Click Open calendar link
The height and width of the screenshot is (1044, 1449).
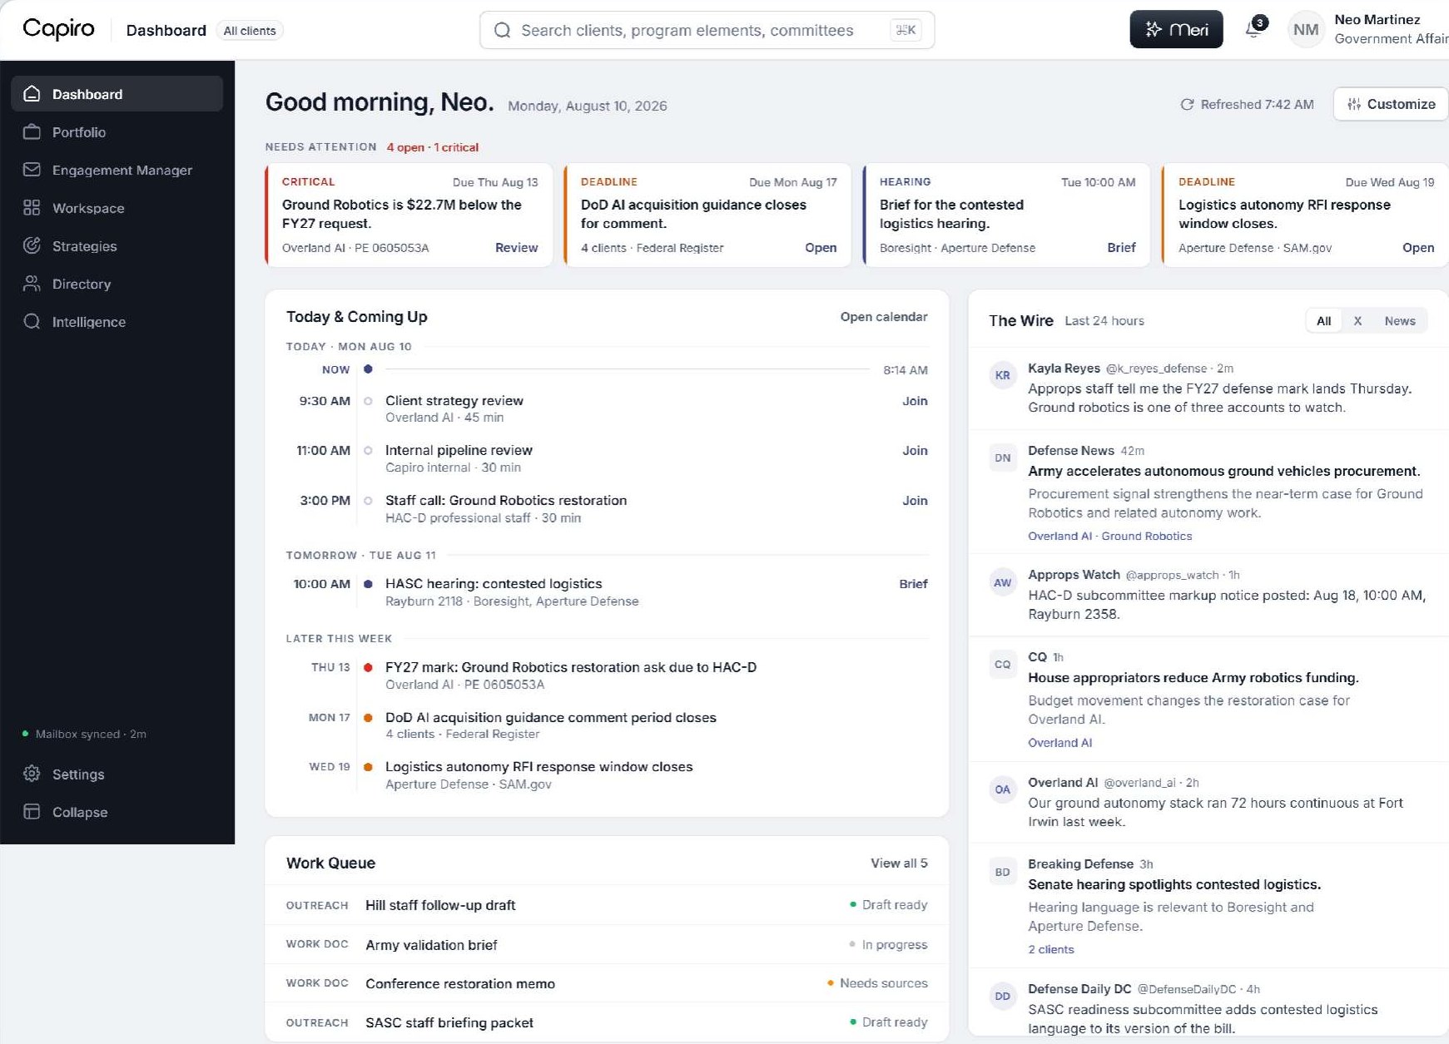click(883, 317)
